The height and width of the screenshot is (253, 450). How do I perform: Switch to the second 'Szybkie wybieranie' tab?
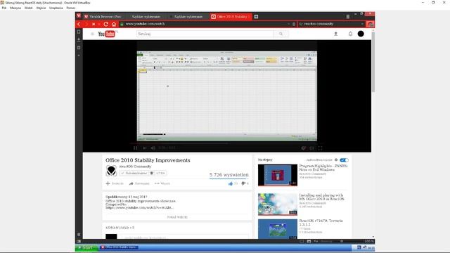pos(188,17)
